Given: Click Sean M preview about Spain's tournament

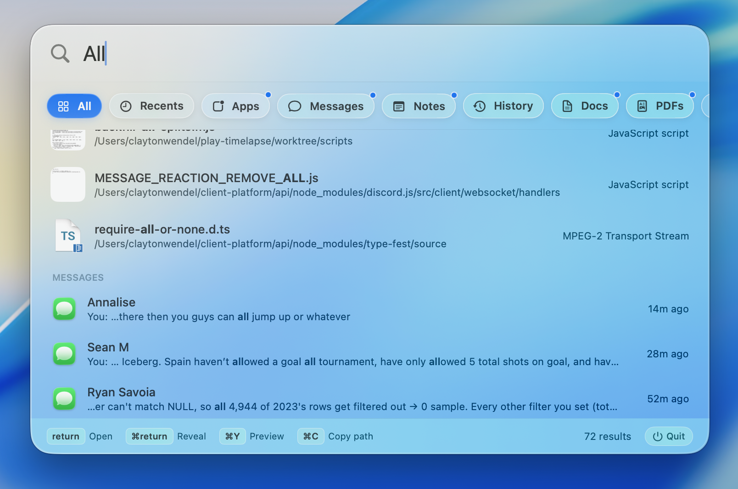Looking at the screenshot, I should click(x=353, y=362).
